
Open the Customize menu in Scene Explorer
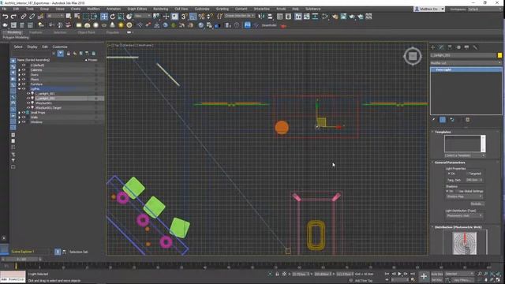pos(60,47)
